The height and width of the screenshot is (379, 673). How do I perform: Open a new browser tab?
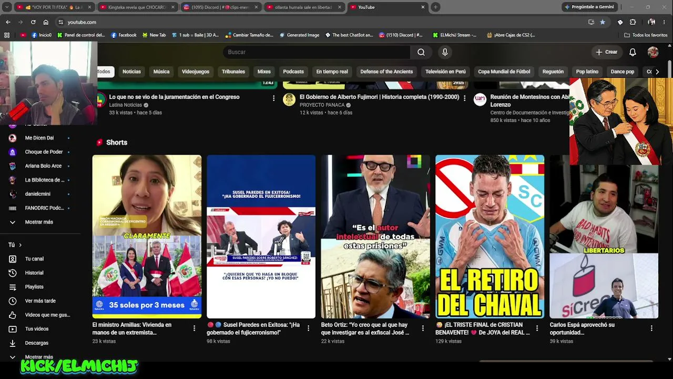tap(435, 7)
